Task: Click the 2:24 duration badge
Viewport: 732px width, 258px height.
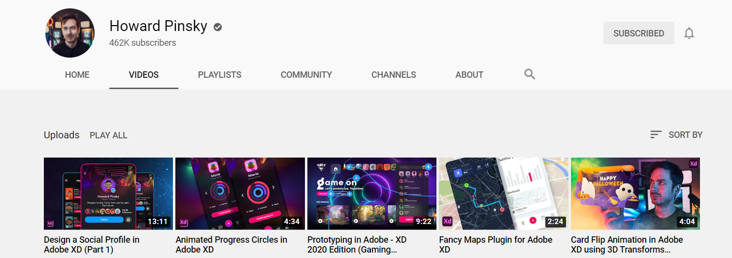Action: [555, 222]
